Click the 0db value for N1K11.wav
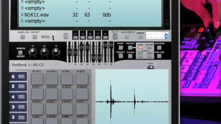This screenshot has width=221, height=124. [107, 14]
